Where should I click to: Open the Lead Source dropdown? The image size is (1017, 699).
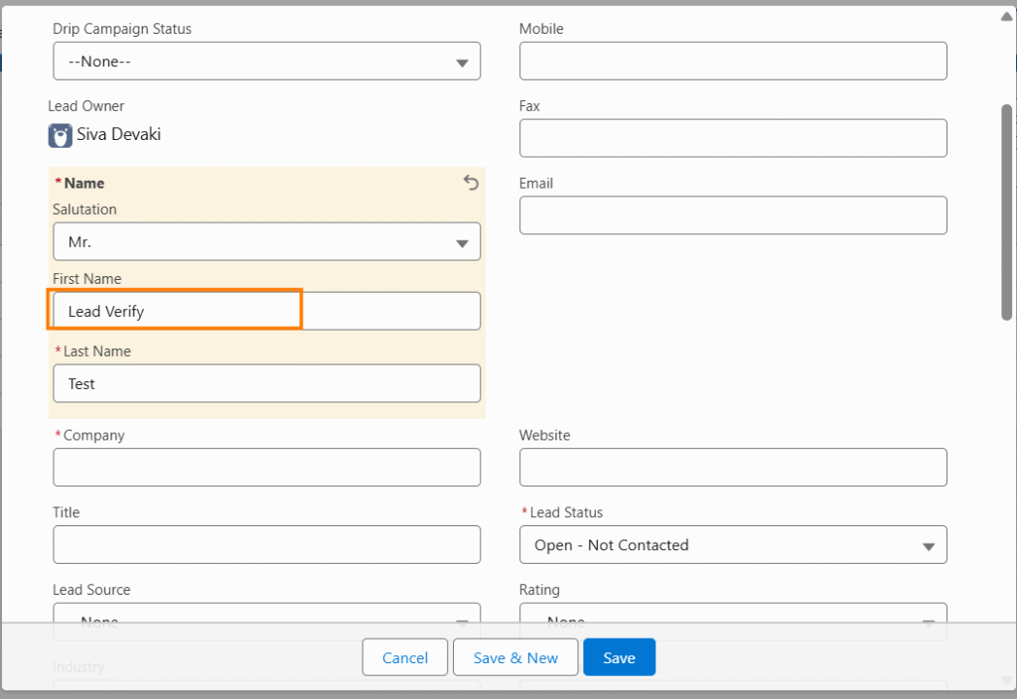pos(266,616)
